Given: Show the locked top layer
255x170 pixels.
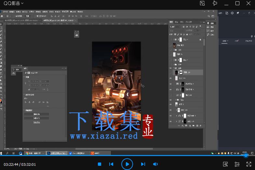Looking at the screenshot, I should [170, 40].
